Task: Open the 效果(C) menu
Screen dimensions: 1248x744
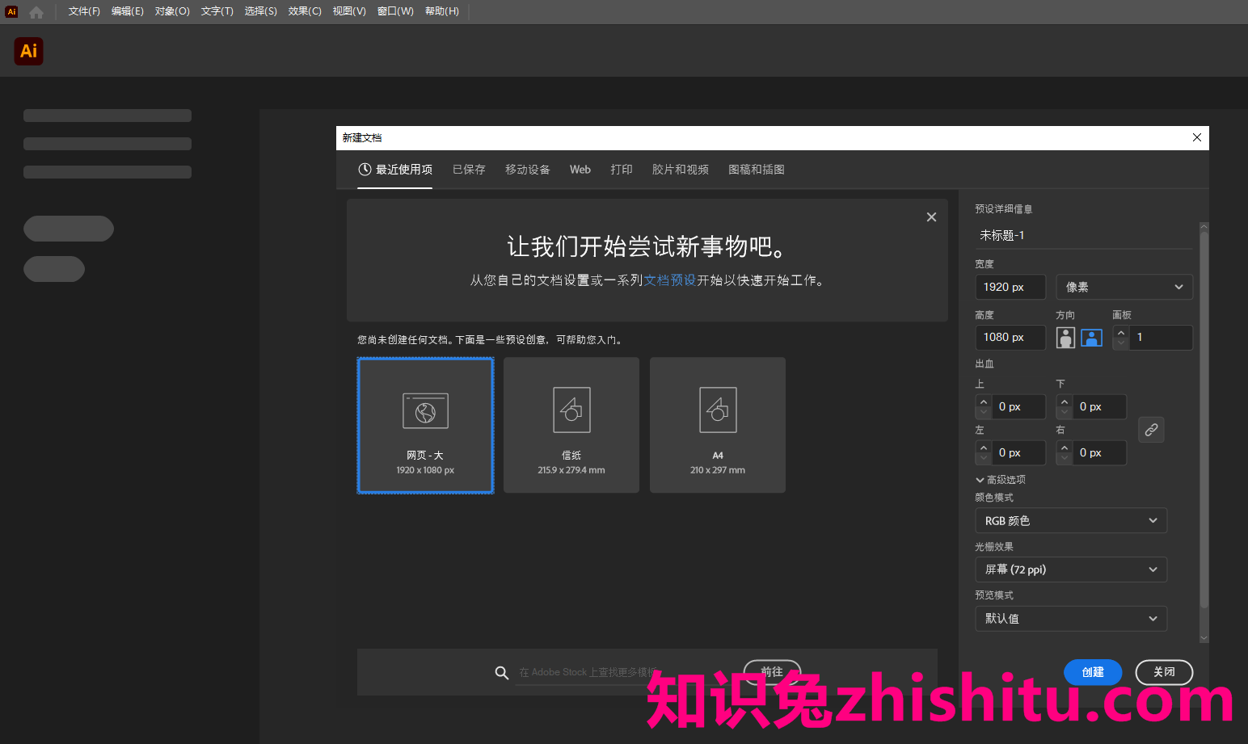Action: coord(305,11)
